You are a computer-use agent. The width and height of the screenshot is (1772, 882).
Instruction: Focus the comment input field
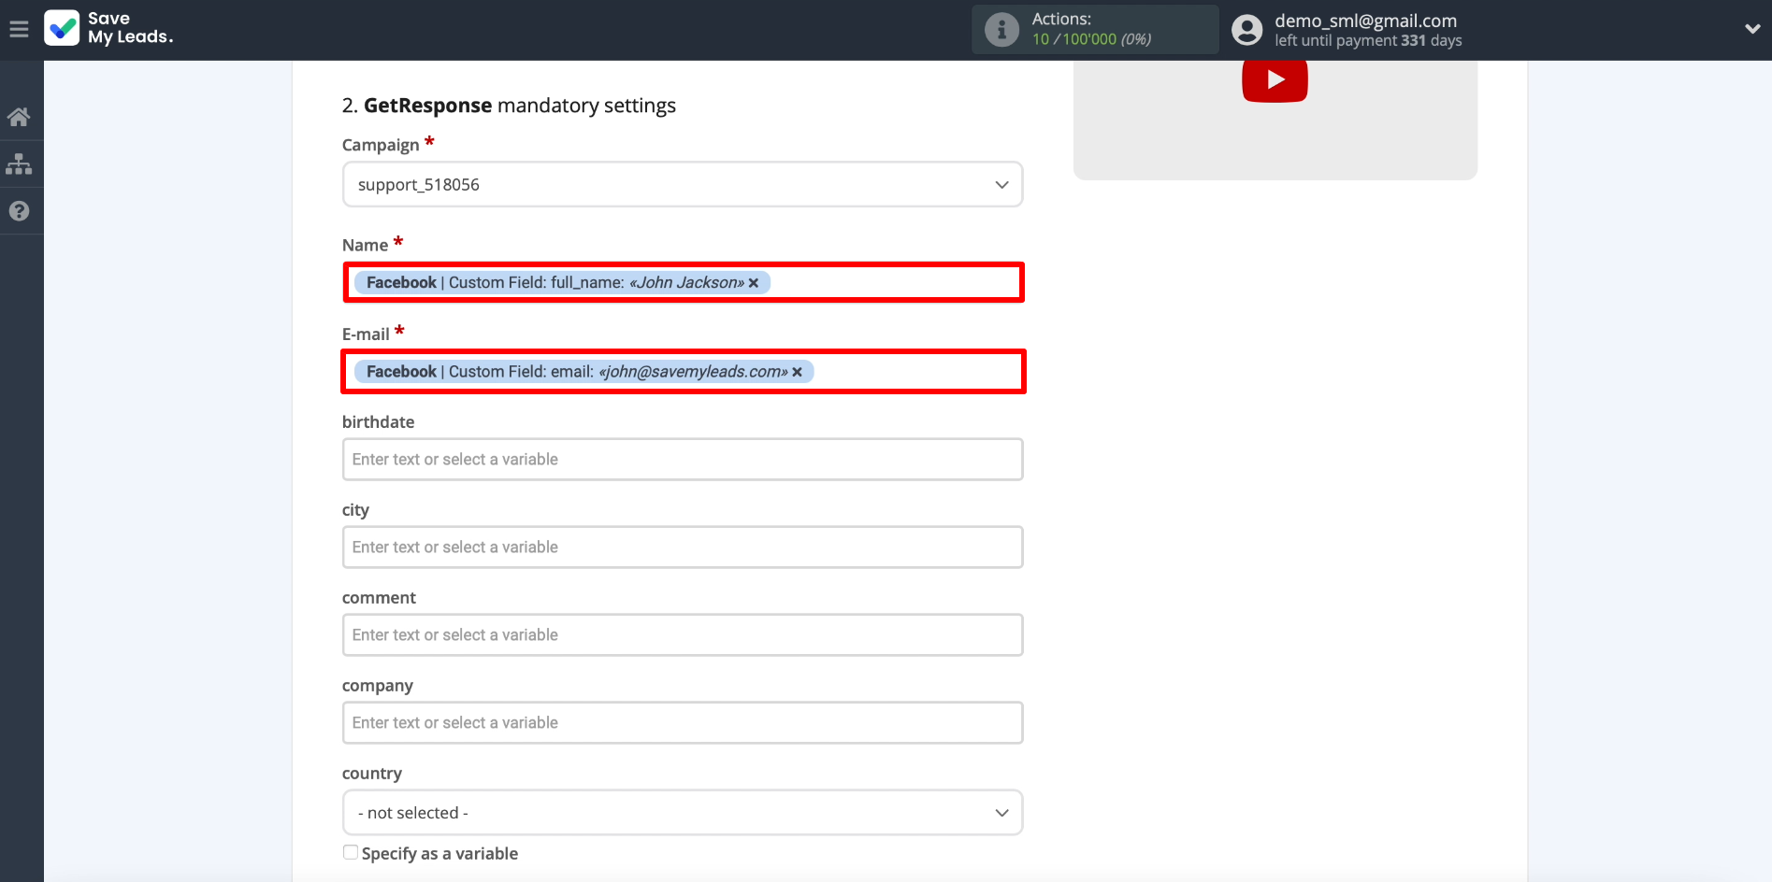(x=683, y=635)
